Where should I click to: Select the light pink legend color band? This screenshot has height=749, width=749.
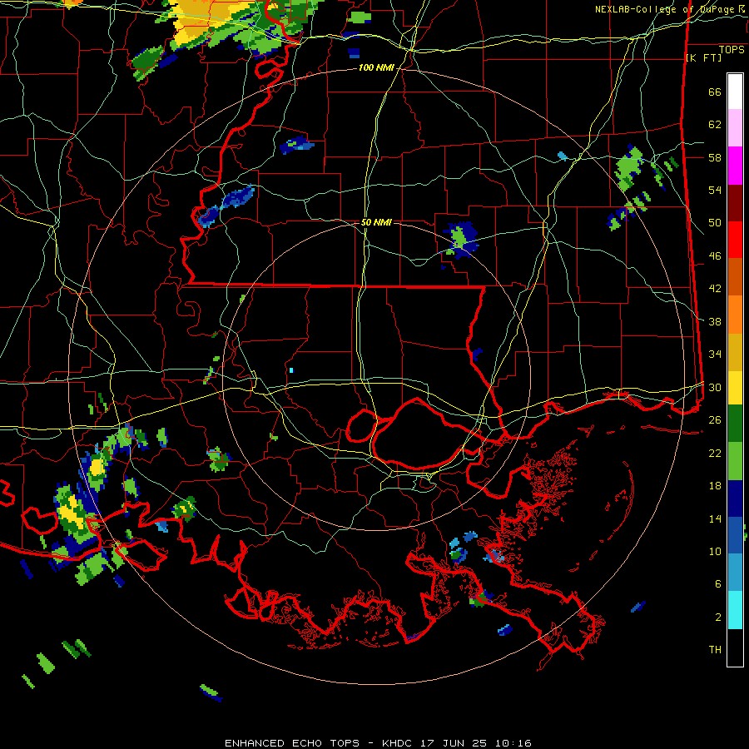735,128
